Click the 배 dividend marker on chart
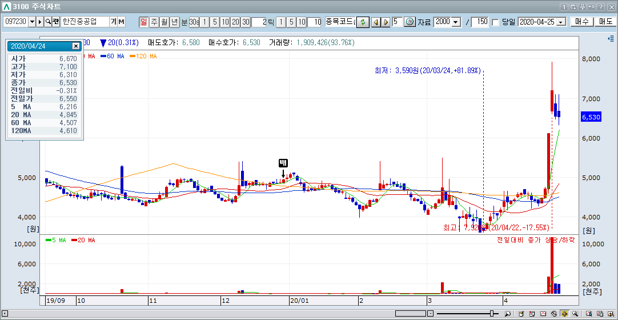The image size is (618, 320). [x=283, y=163]
